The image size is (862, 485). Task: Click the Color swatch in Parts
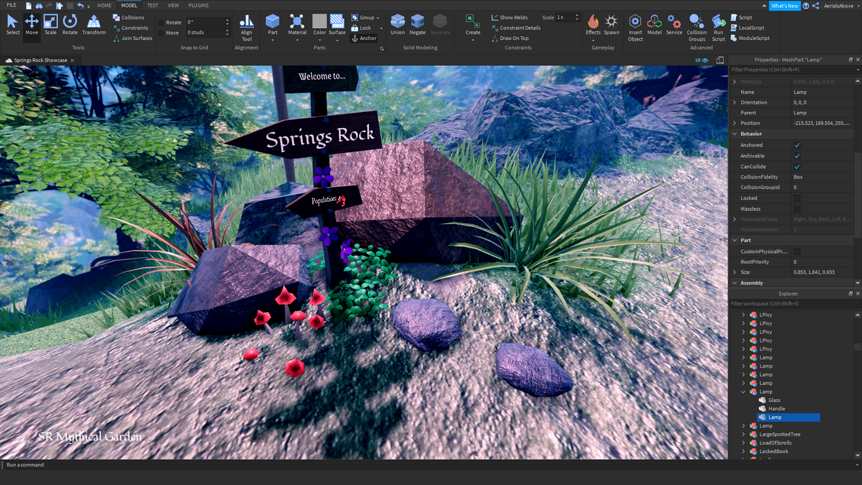(x=319, y=22)
